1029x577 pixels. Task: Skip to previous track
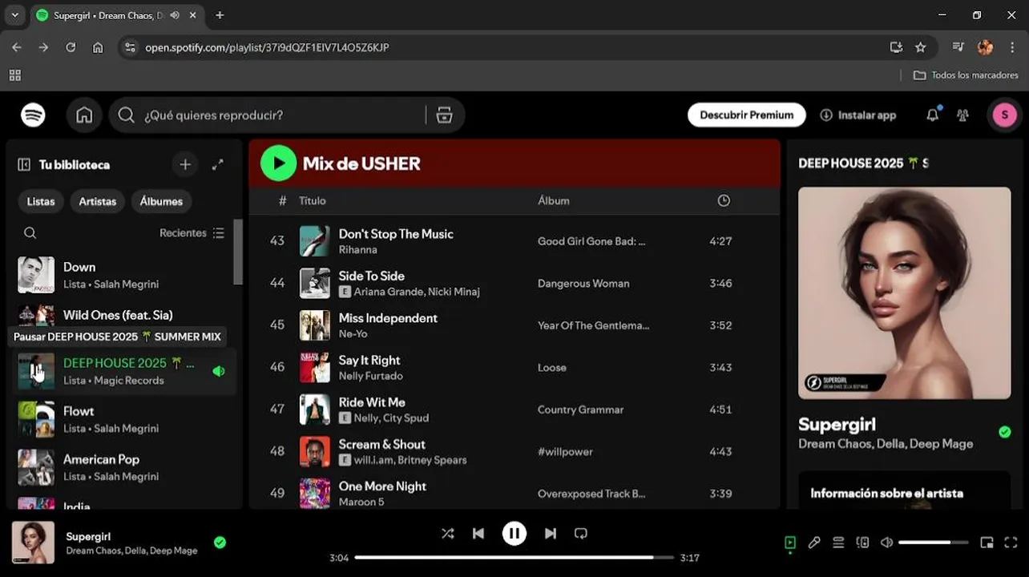478,534
